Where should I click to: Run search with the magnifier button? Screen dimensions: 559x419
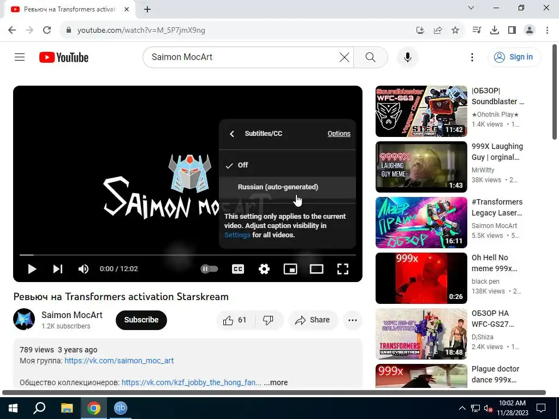(x=371, y=57)
